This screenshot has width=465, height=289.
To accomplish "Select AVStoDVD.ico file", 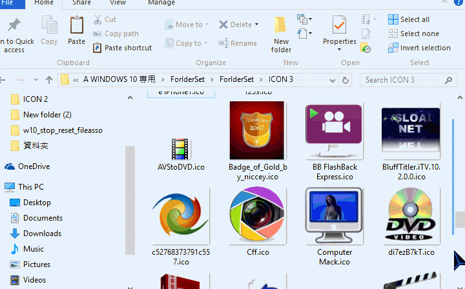I will [x=181, y=154].
